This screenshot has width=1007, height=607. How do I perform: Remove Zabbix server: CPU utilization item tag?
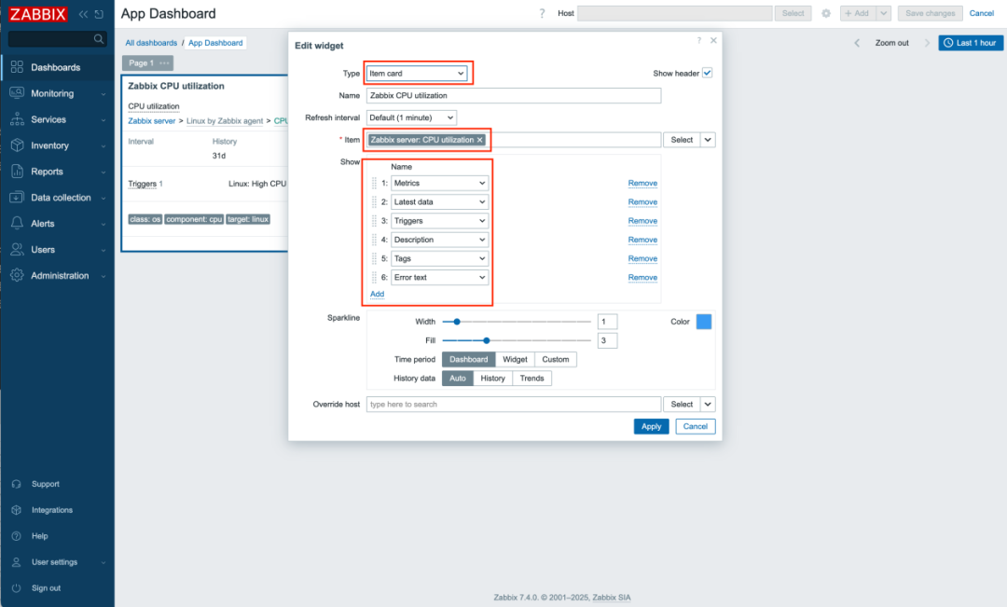(x=480, y=140)
